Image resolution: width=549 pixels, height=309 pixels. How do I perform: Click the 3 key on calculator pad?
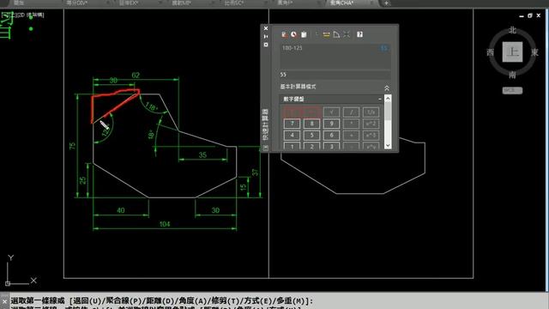tap(331, 147)
